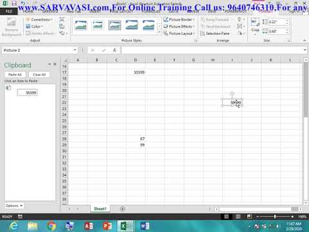This screenshot has width=309, height=232.
Task: Switch to Page Layout view in status bar
Action: 238,217
